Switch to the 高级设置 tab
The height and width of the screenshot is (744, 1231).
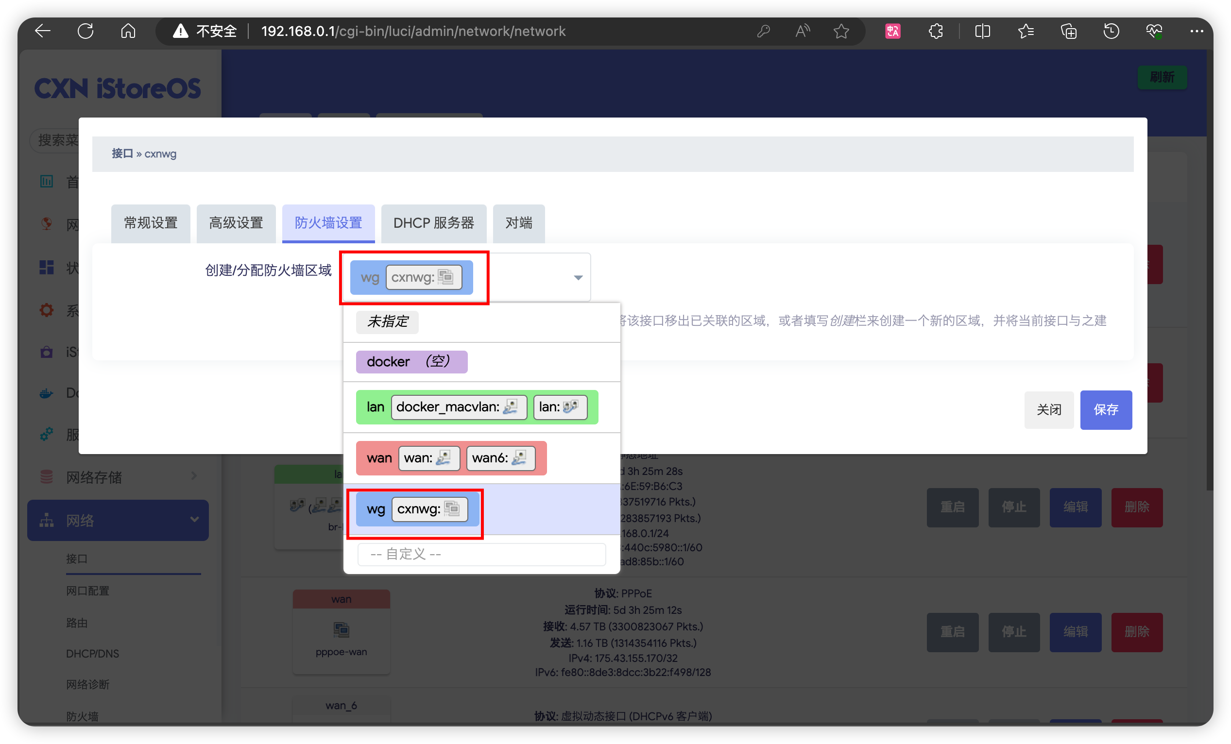tap(236, 223)
